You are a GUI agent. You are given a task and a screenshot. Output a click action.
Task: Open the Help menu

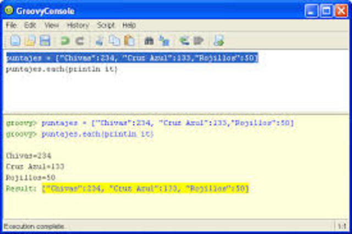[x=129, y=25]
